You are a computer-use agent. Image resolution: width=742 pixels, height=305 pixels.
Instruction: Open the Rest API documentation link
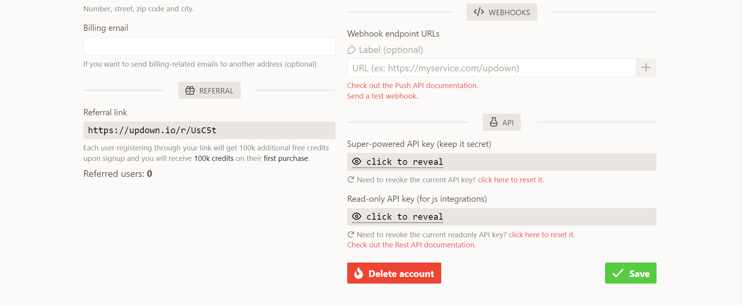[411, 245]
